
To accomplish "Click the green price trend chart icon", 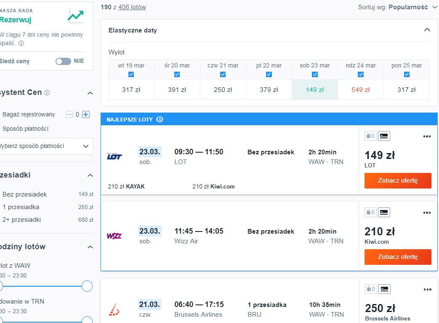I will point(76,16).
